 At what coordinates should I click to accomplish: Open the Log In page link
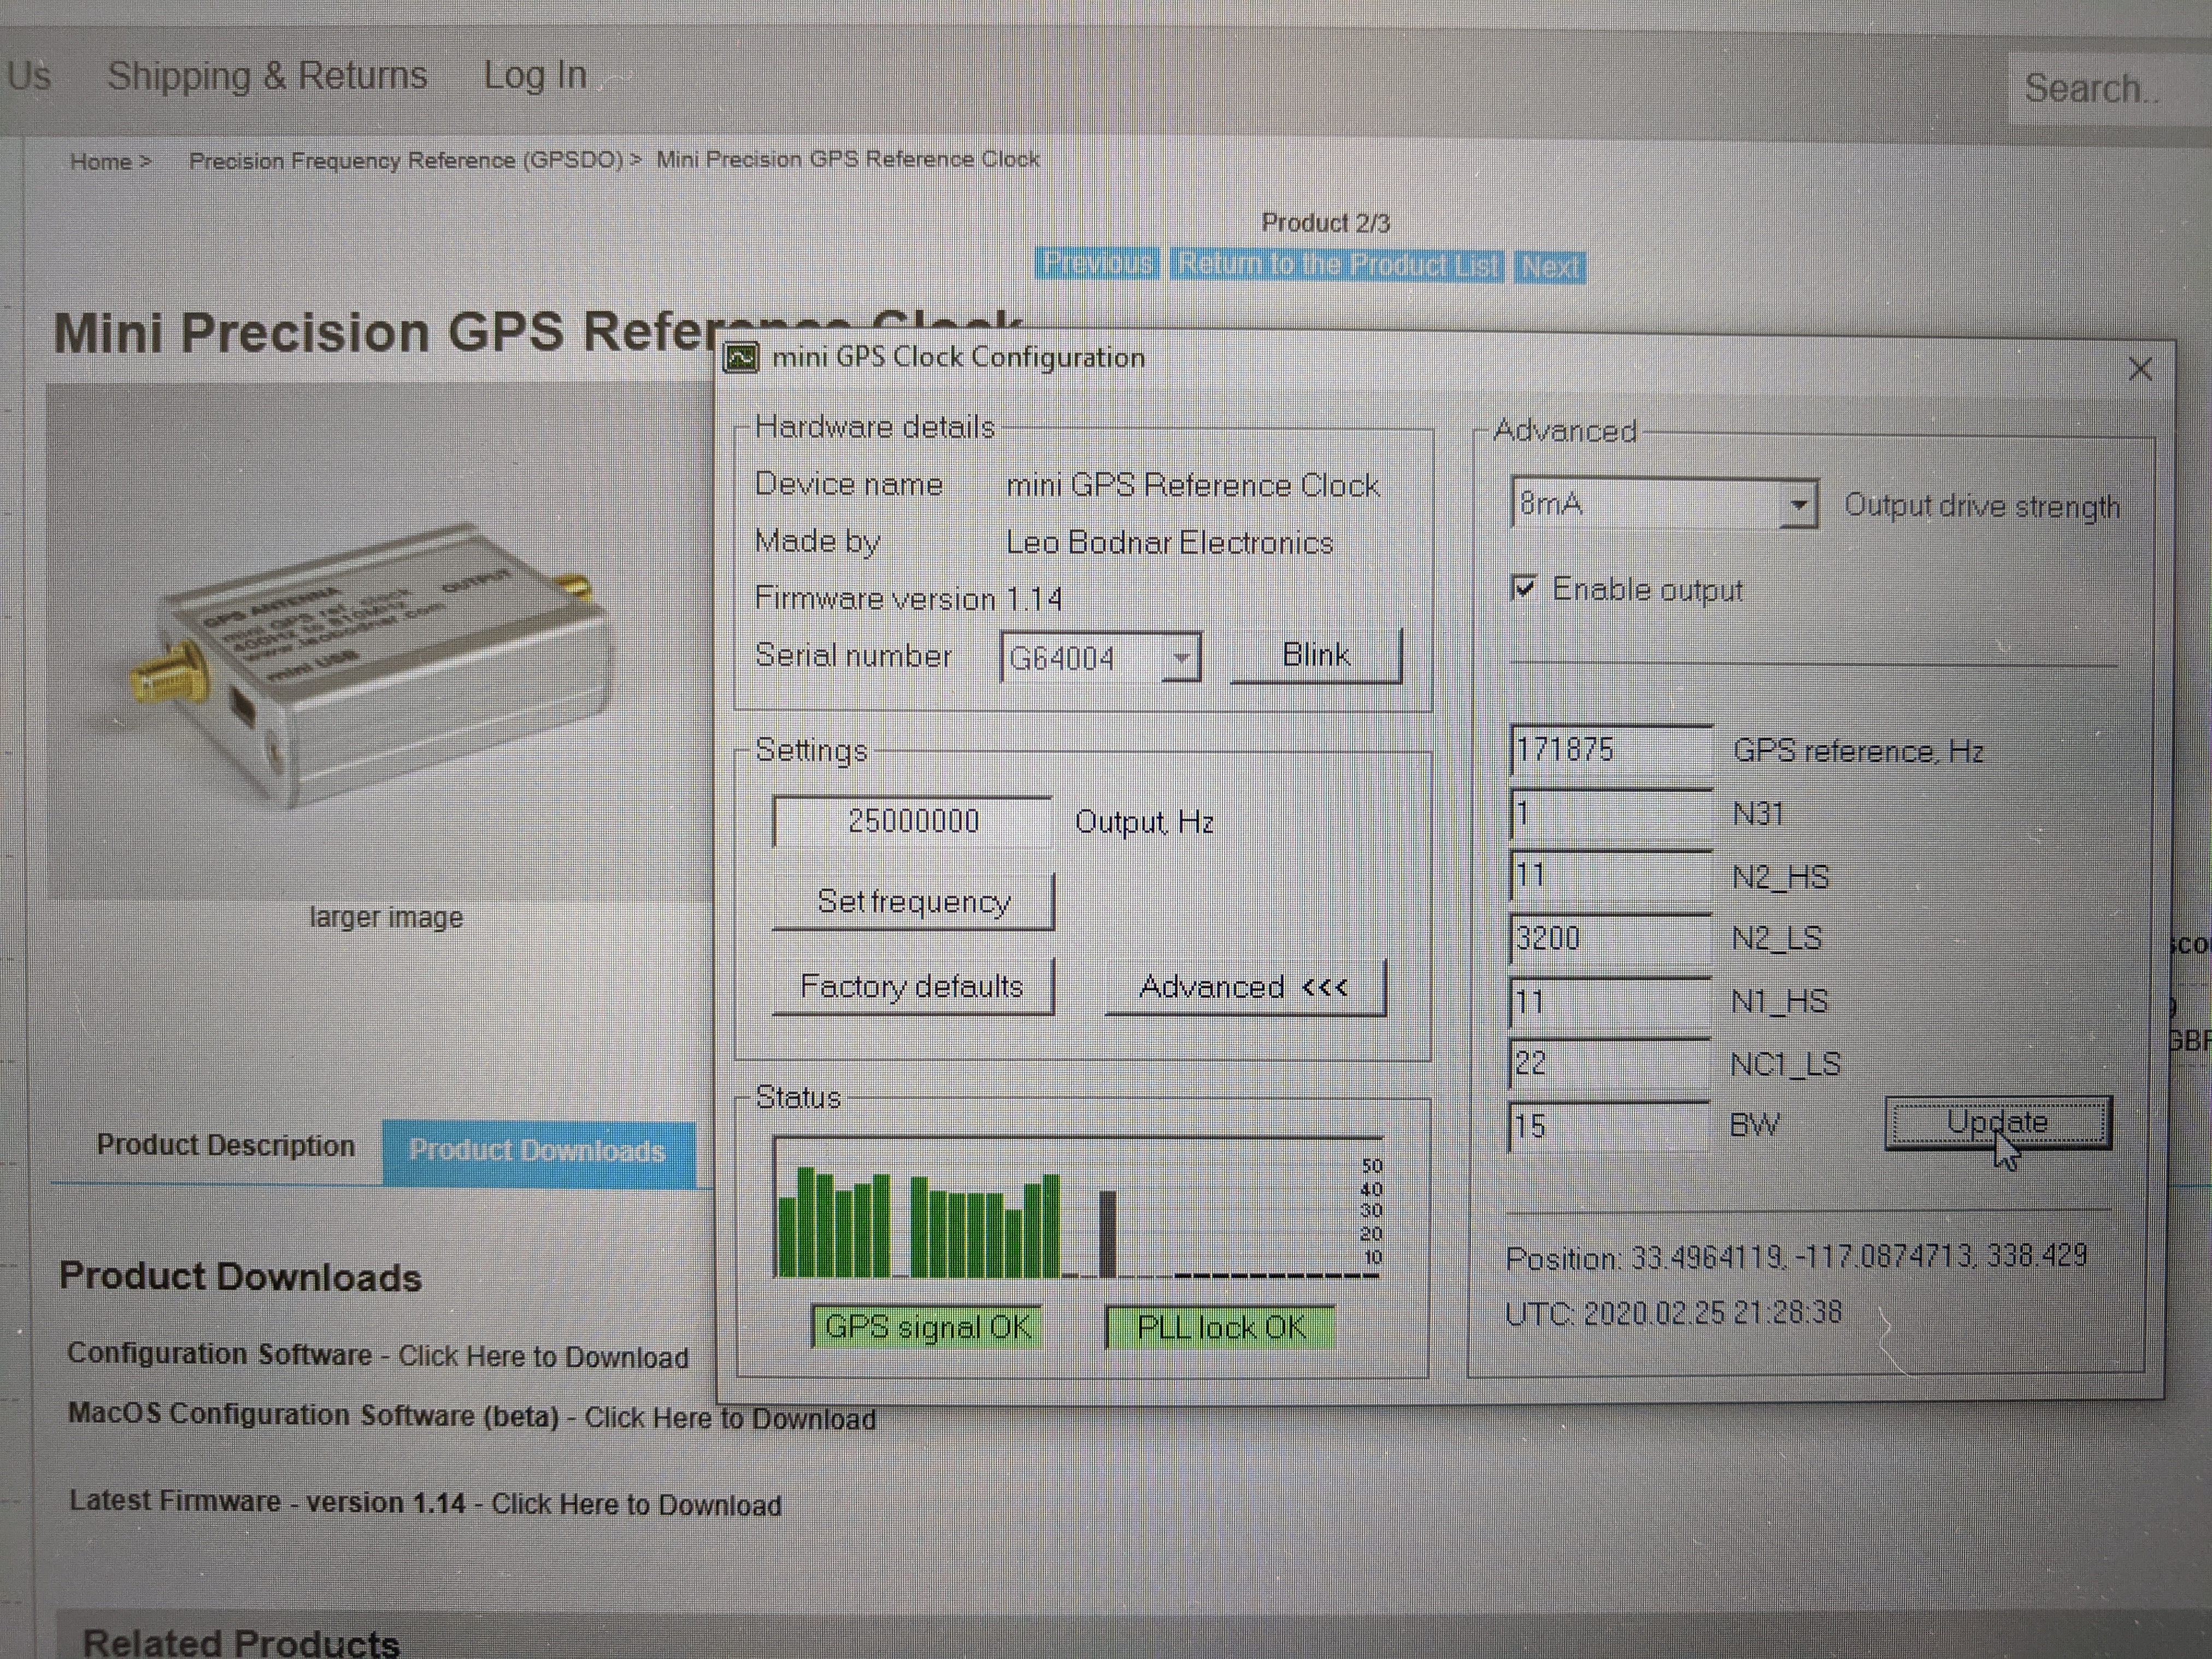point(534,76)
